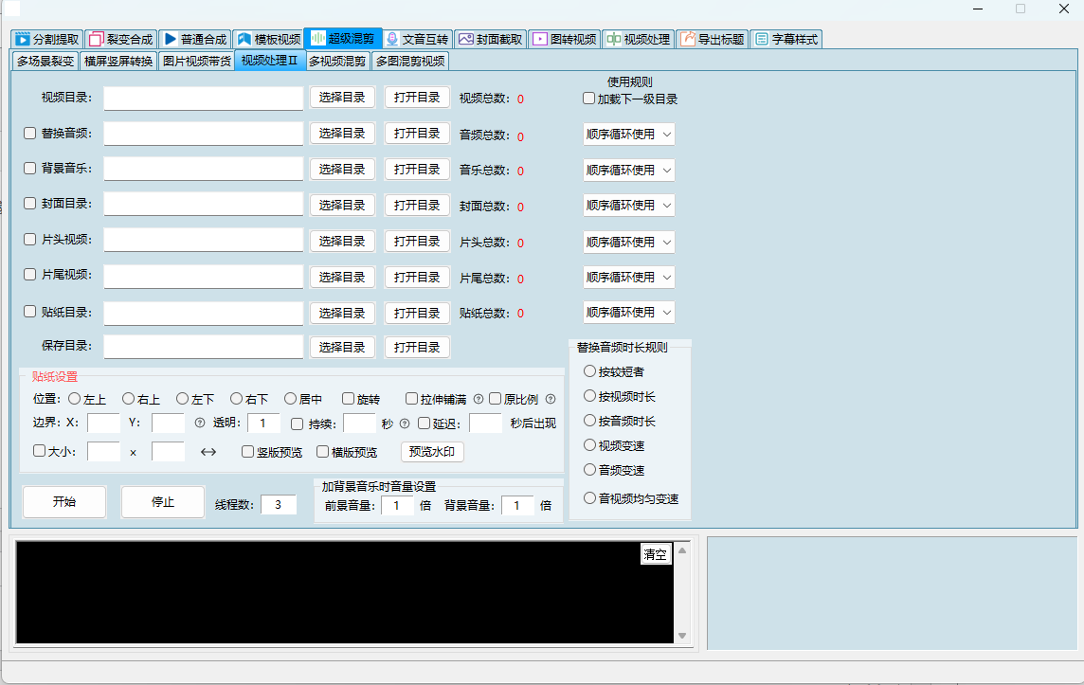Screen dimensions: 1084x685
Task: Click the help icon beside 拉伸铺满
Action: [x=479, y=399]
